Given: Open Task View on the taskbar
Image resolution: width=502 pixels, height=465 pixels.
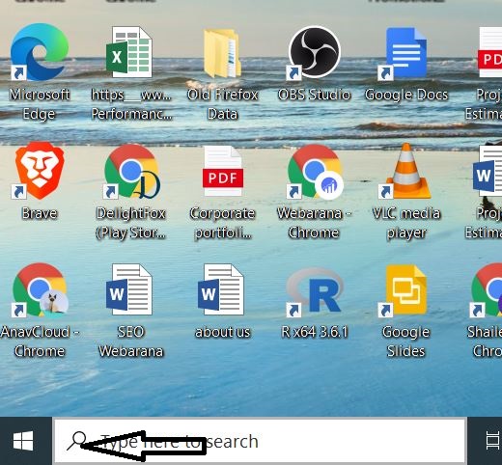Looking at the screenshot, I should pos(493,441).
